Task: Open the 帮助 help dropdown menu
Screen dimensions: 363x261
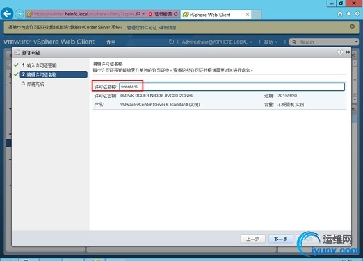Action: [x=270, y=42]
